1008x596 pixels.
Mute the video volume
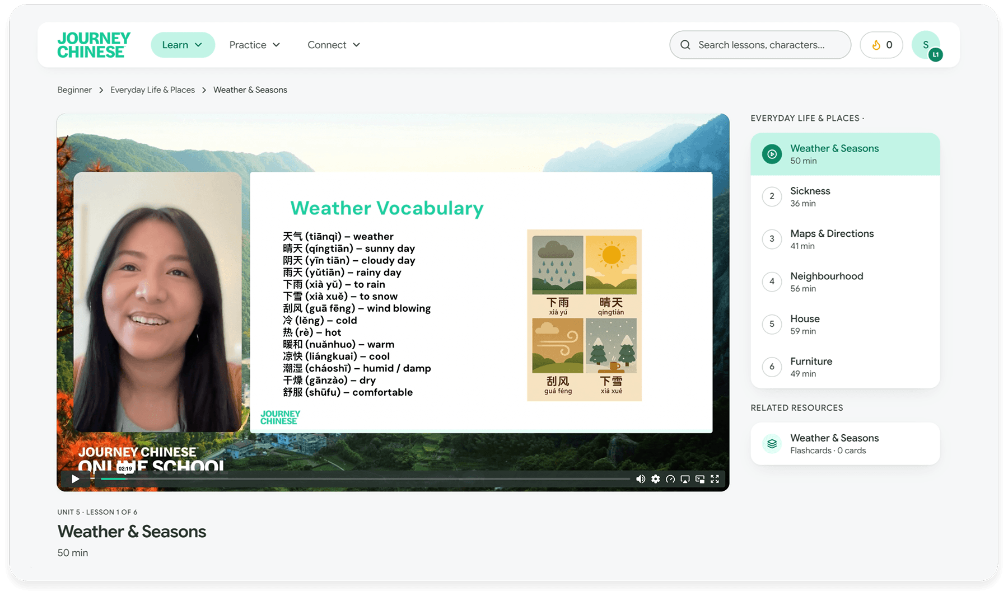tap(641, 479)
